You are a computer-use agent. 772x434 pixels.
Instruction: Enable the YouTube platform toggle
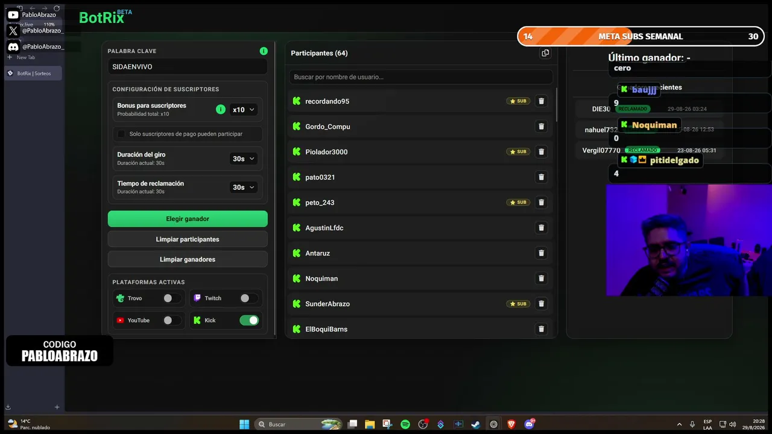click(171, 321)
